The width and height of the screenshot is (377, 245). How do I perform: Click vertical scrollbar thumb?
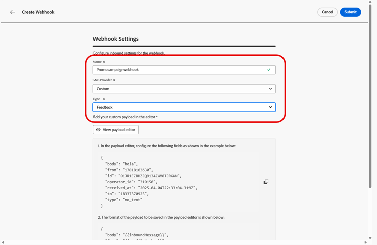tap(370, 96)
